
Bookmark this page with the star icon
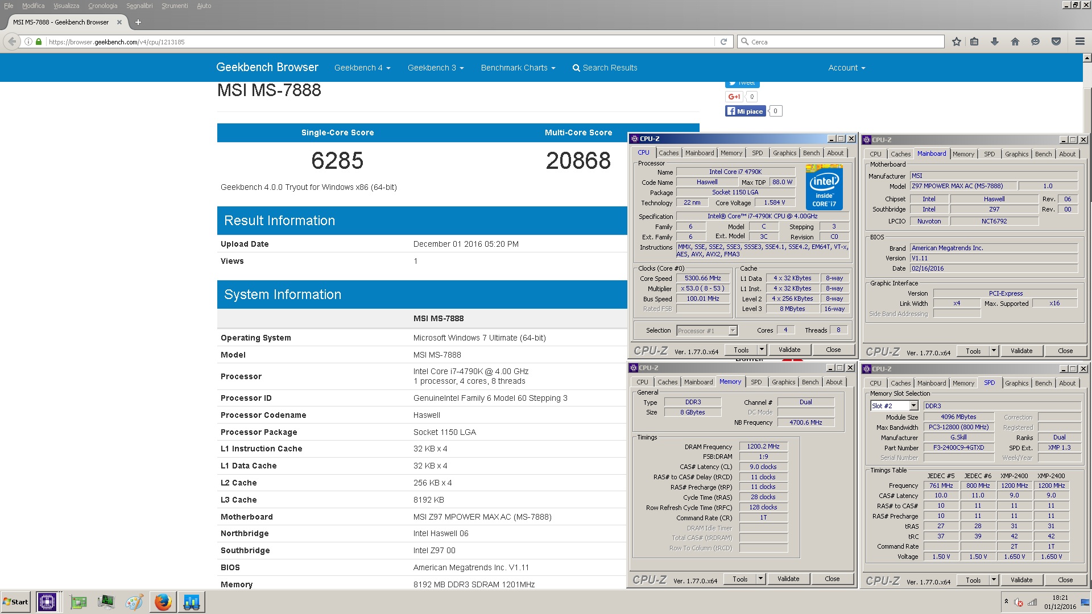click(x=957, y=42)
